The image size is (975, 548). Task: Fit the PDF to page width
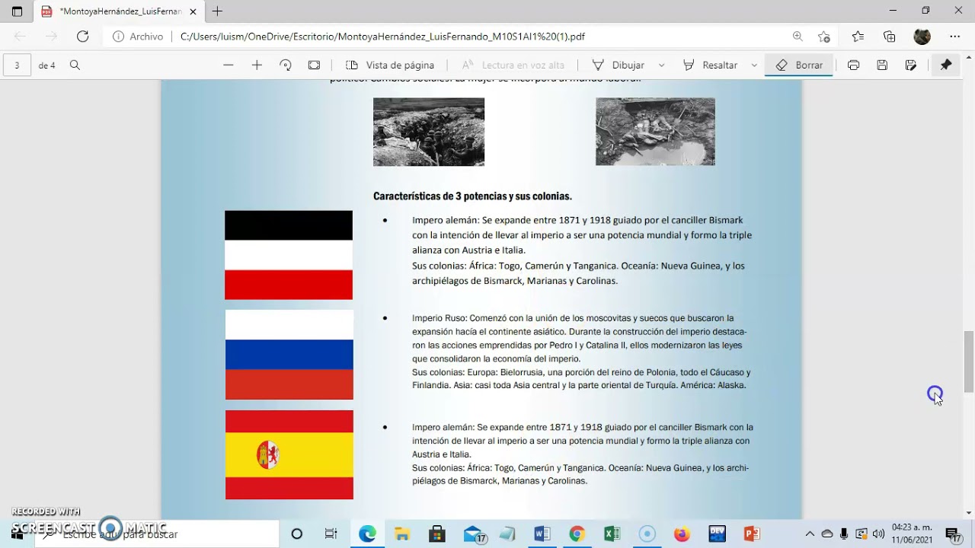pyautogui.click(x=314, y=65)
